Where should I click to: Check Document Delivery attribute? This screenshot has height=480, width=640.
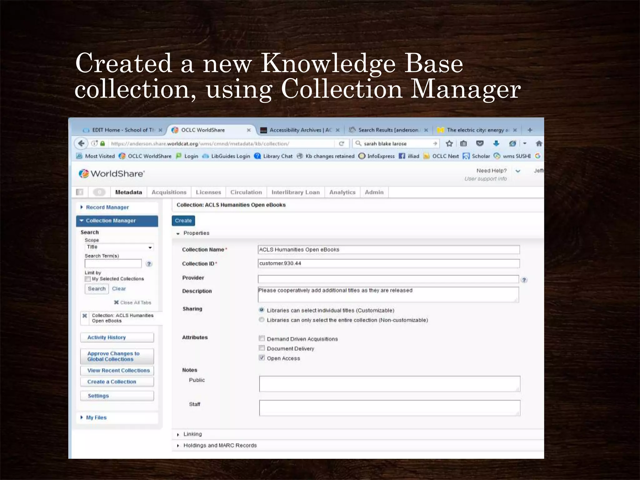[x=262, y=348]
